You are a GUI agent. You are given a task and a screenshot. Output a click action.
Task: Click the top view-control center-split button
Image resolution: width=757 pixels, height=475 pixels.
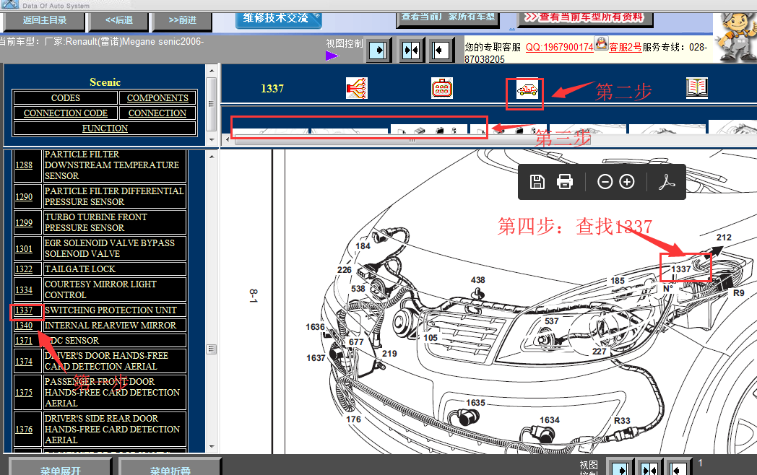(x=411, y=51)
